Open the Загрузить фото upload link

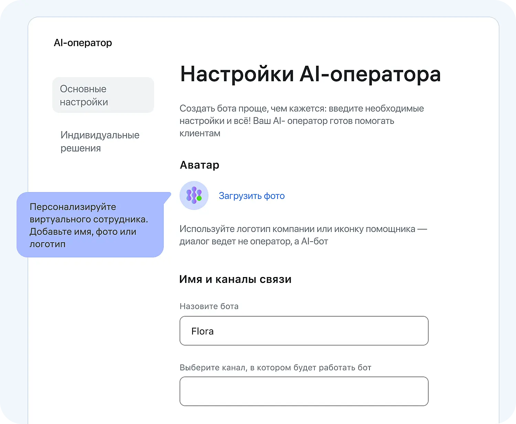point(251,196)
